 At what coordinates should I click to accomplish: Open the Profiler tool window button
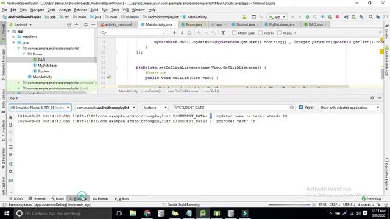click(x=101, y=199)
